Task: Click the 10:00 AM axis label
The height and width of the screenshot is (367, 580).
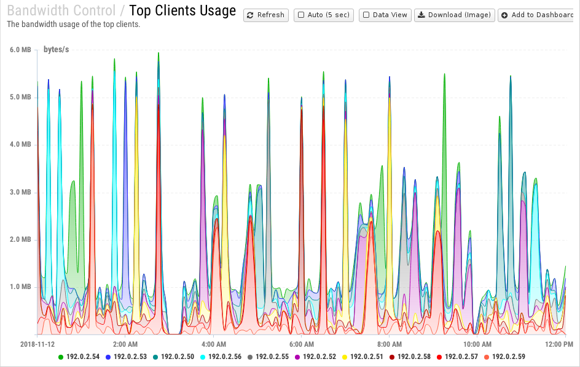Action: [477, 344]
